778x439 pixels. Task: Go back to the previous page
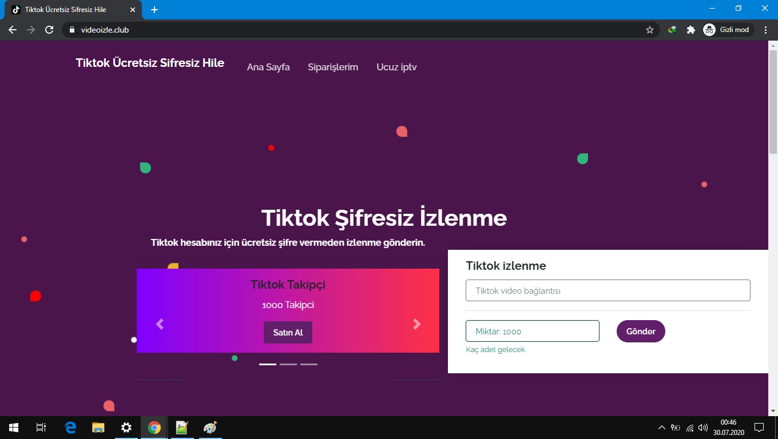(13, 30)
